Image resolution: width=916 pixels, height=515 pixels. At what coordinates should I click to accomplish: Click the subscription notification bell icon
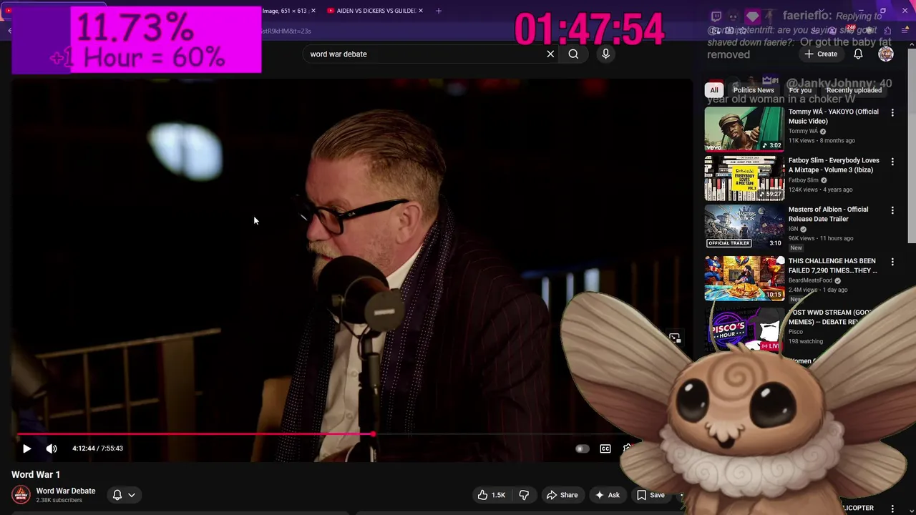[117, 495]
